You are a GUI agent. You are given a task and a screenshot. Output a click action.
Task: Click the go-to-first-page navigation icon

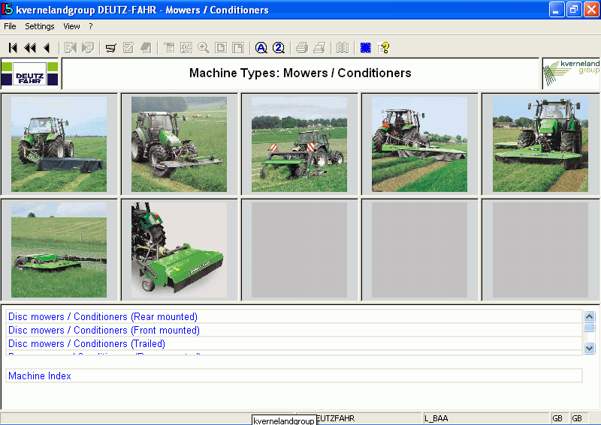point(13,48)
